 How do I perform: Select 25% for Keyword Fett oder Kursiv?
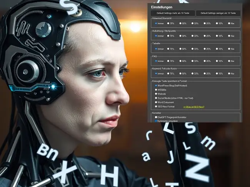tap(205, 73)
